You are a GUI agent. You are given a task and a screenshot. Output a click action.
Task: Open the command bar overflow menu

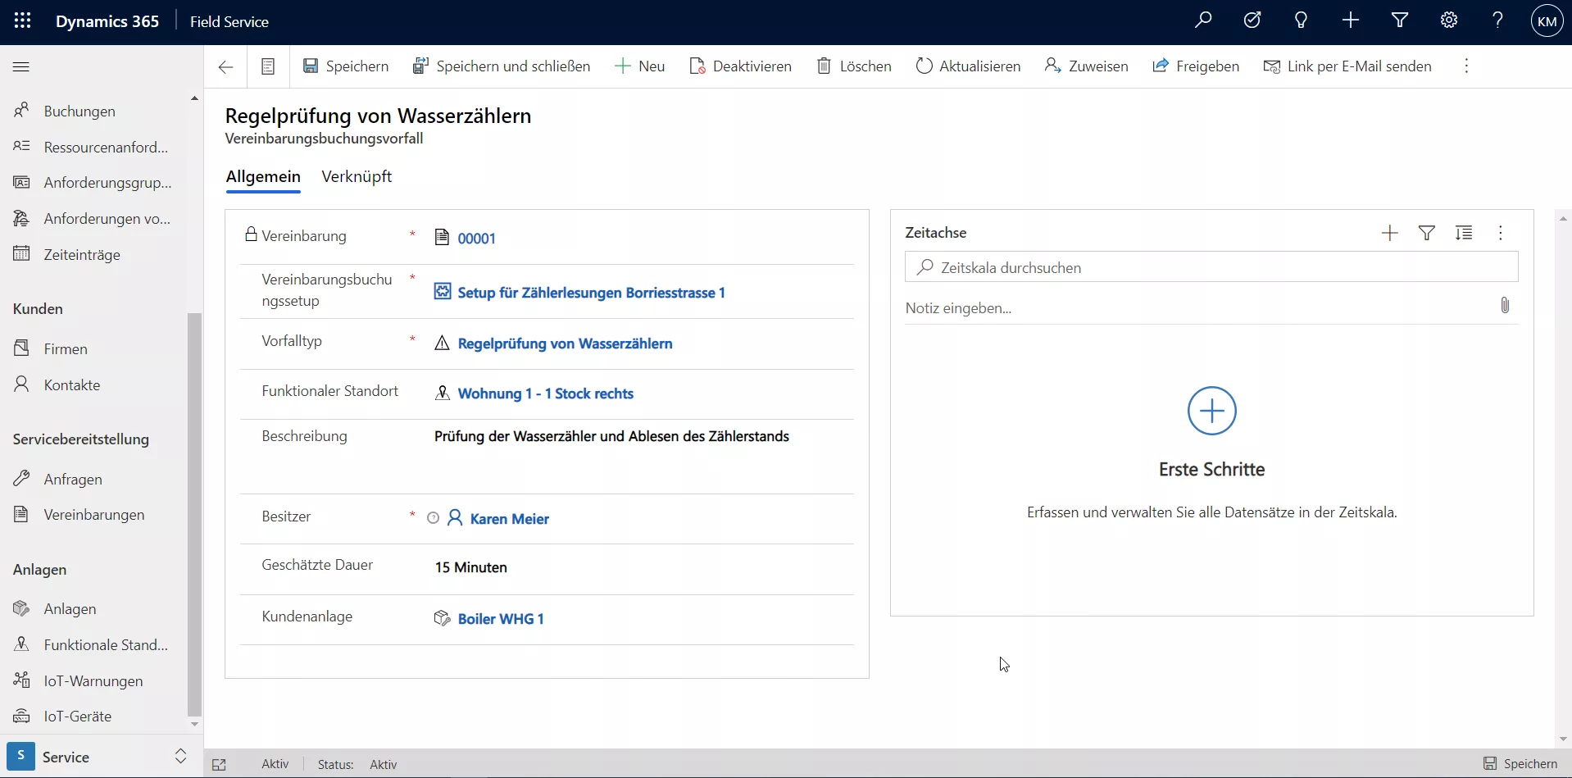pyautogui.click(x=1466, y=66)
